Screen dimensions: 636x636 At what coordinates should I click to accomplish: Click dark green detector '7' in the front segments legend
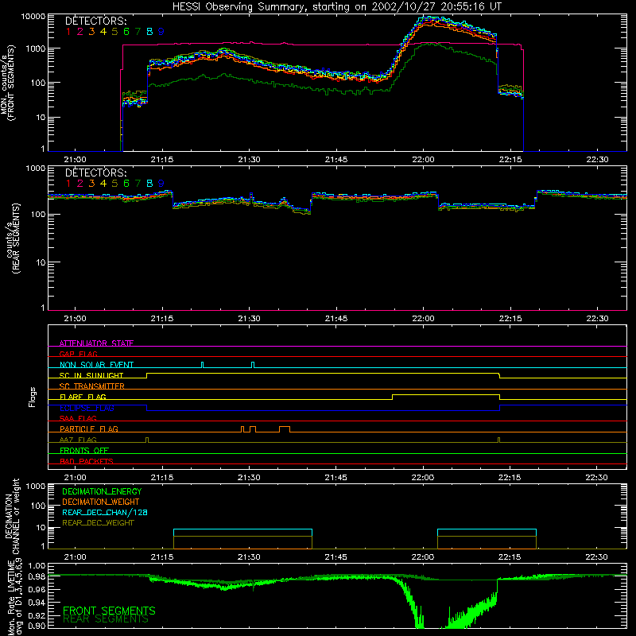(x=138, y=32)
